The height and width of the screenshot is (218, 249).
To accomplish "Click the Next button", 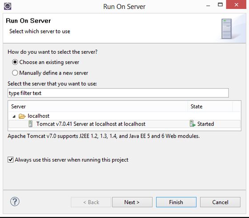I will click(x=132, y=202).
